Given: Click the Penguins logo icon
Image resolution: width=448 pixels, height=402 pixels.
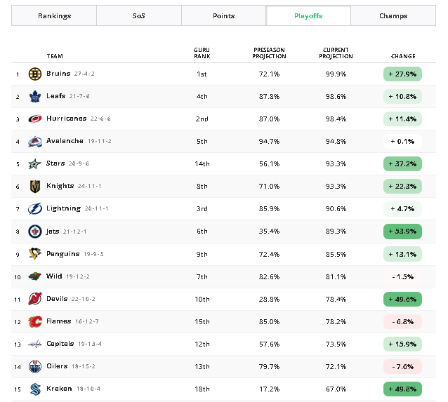Looking at the screenshot, I should tap(35, 254).
